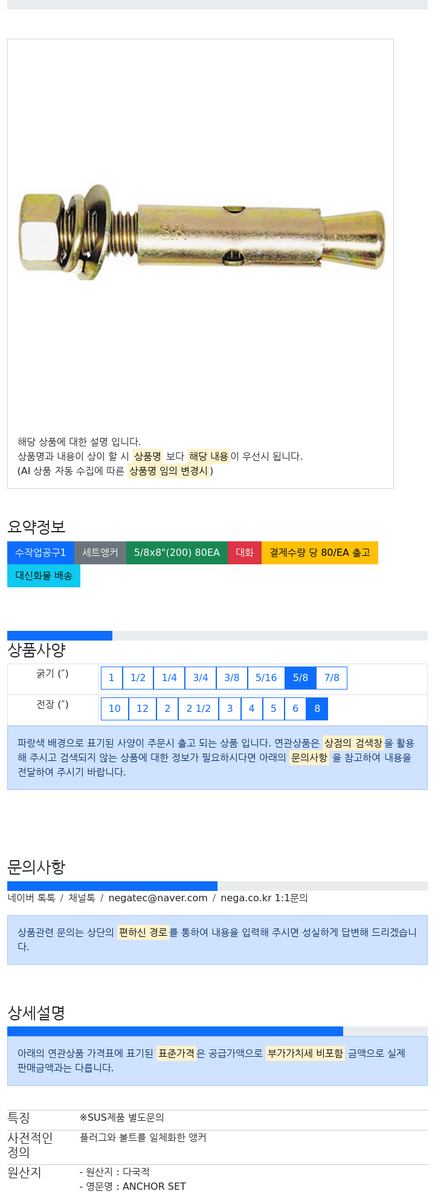The width and height of the screenshot is (435, 1194).
Task: Open 네이버 톡톡 inquiry link
Action: point(31,898)
